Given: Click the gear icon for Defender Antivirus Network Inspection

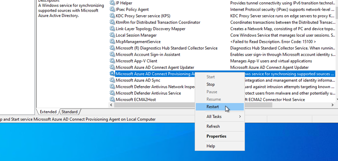Looking at the screenshot, I should click(x=112, y=86).
